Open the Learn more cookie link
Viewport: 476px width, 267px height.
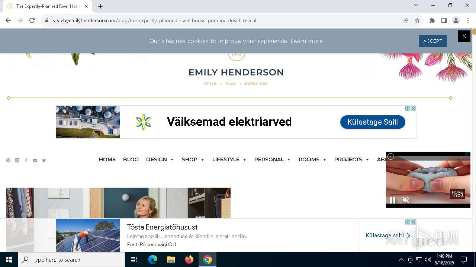306,41
